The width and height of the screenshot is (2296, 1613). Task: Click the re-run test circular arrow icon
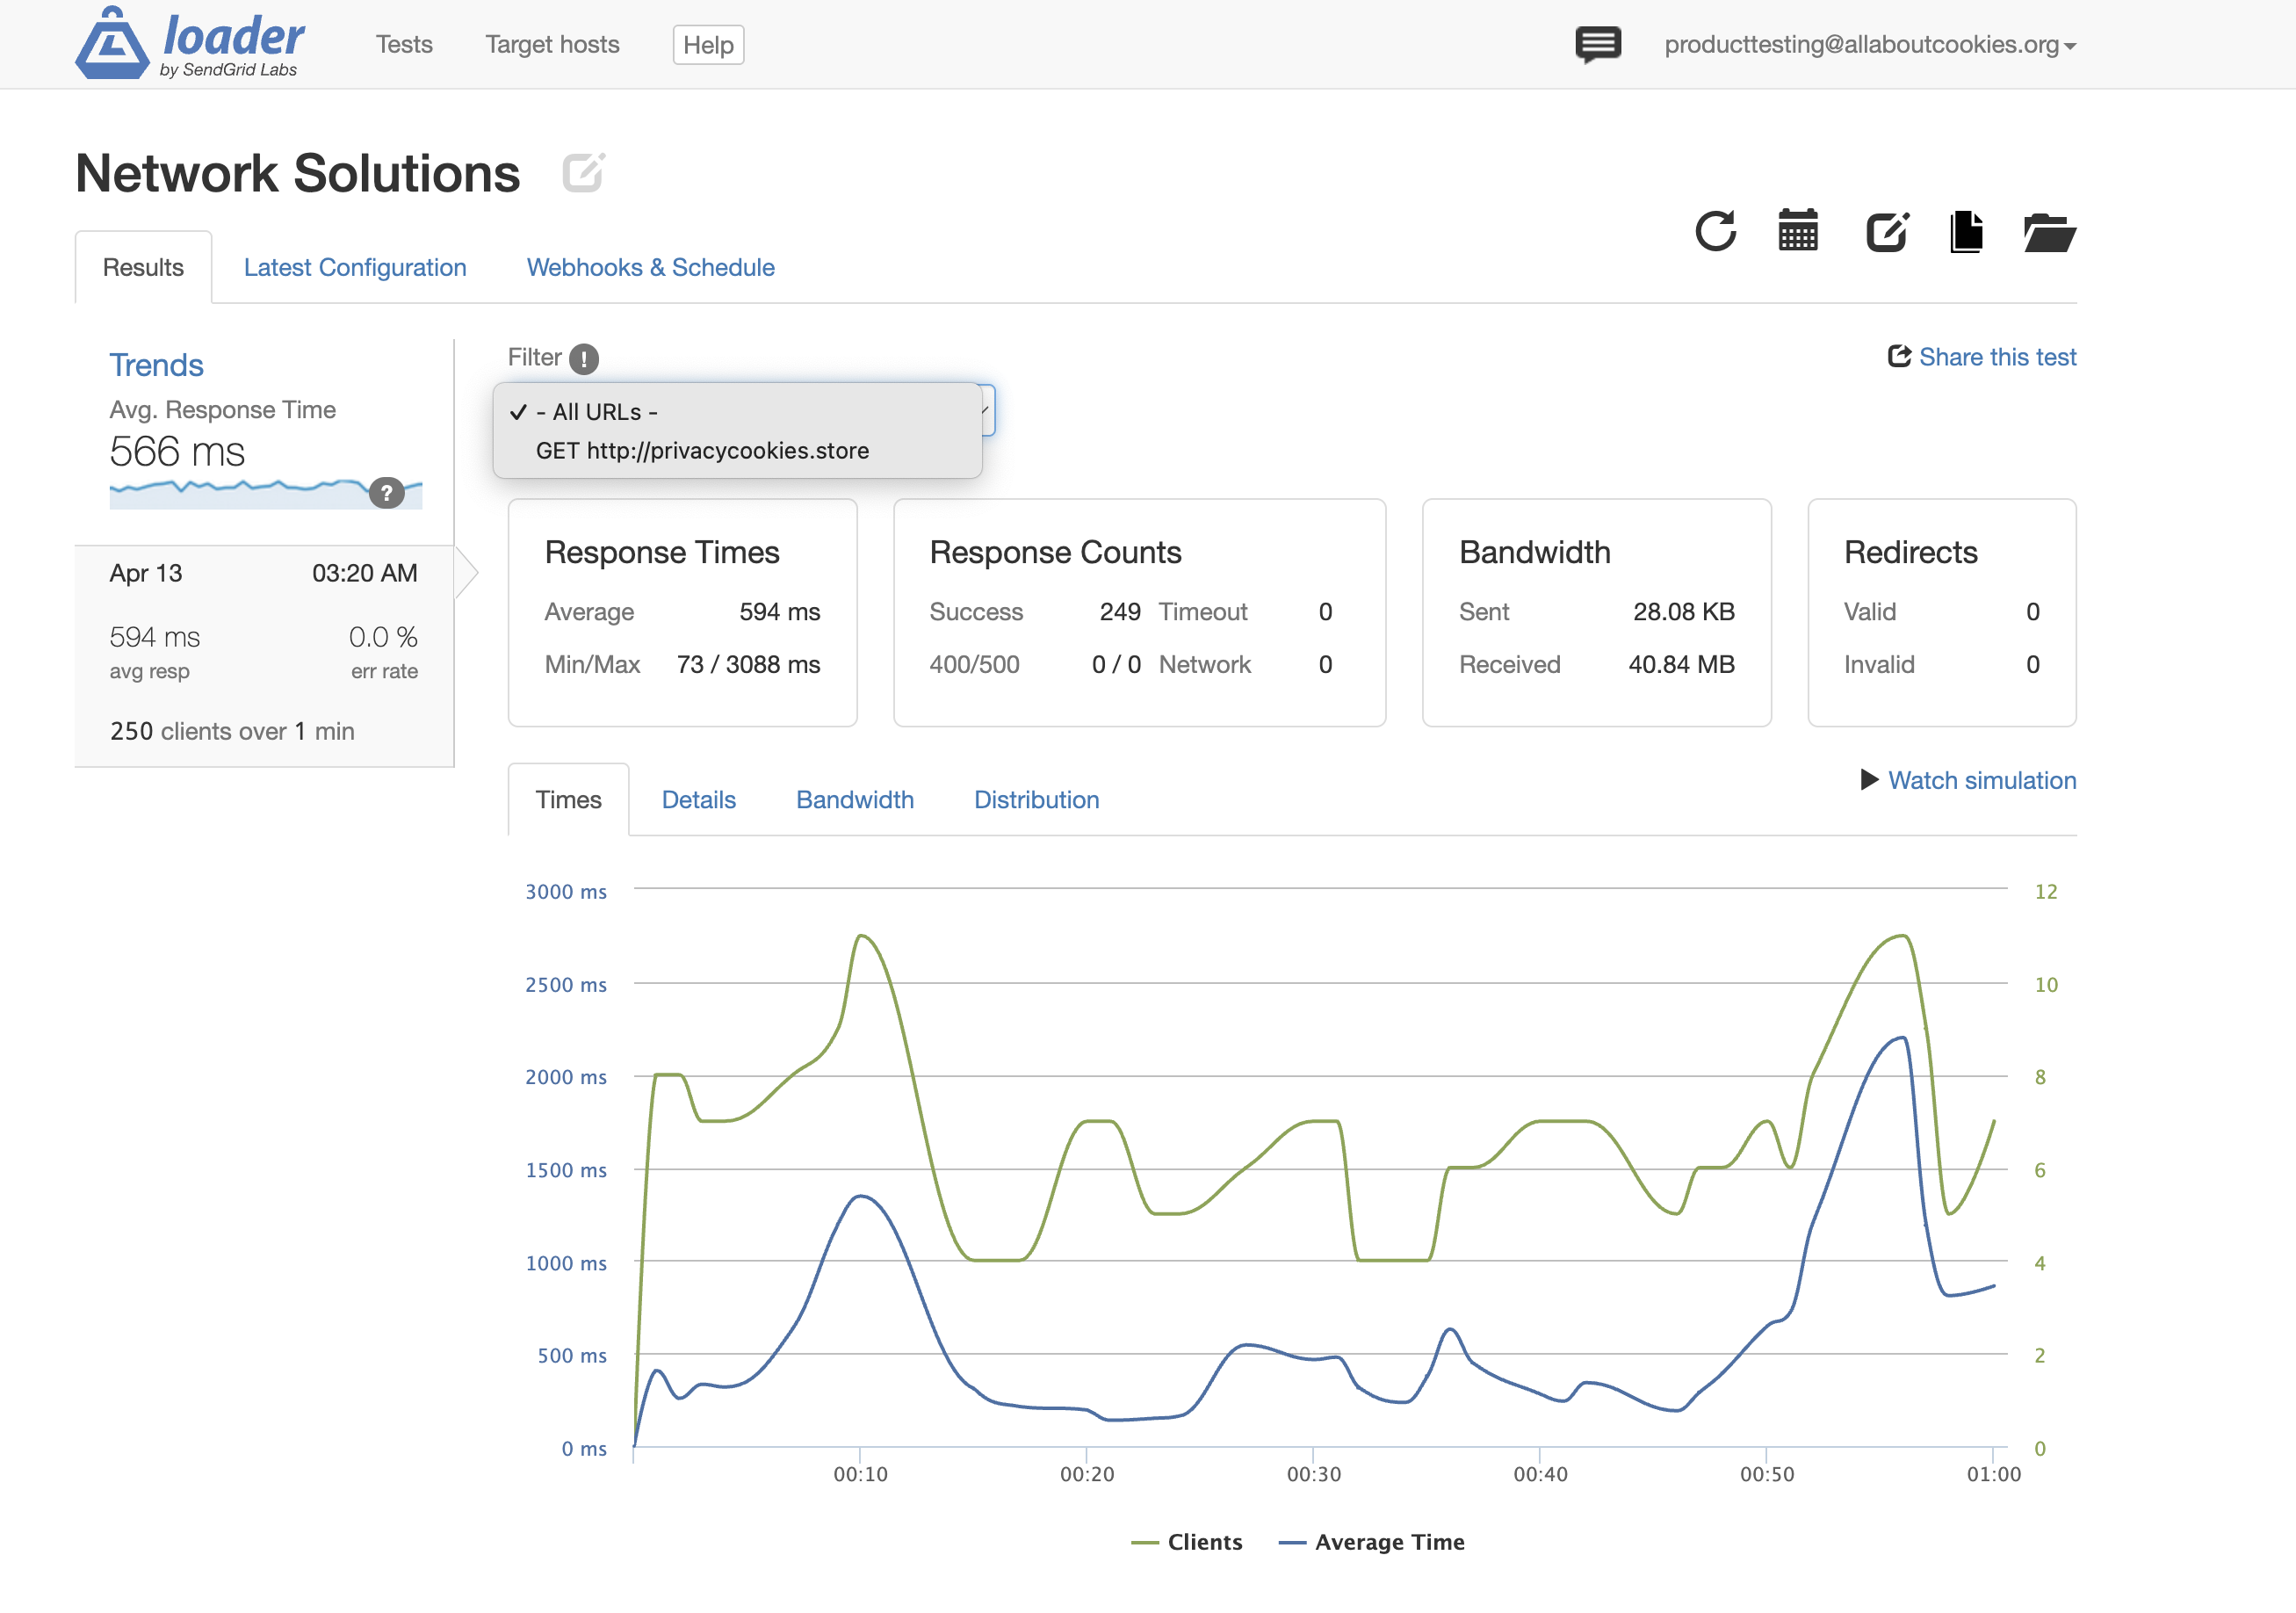[1716, 231]
